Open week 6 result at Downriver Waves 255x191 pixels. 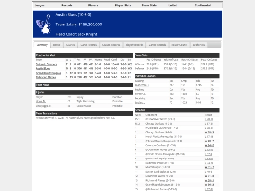[x=209, y=150]
